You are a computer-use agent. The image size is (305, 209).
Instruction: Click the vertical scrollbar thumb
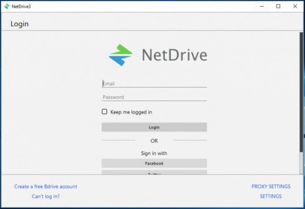tap(301, 92)
